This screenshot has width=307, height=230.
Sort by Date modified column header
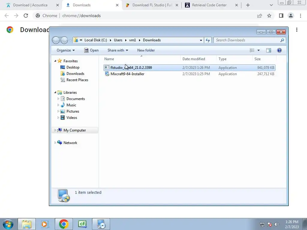point(198,59)
